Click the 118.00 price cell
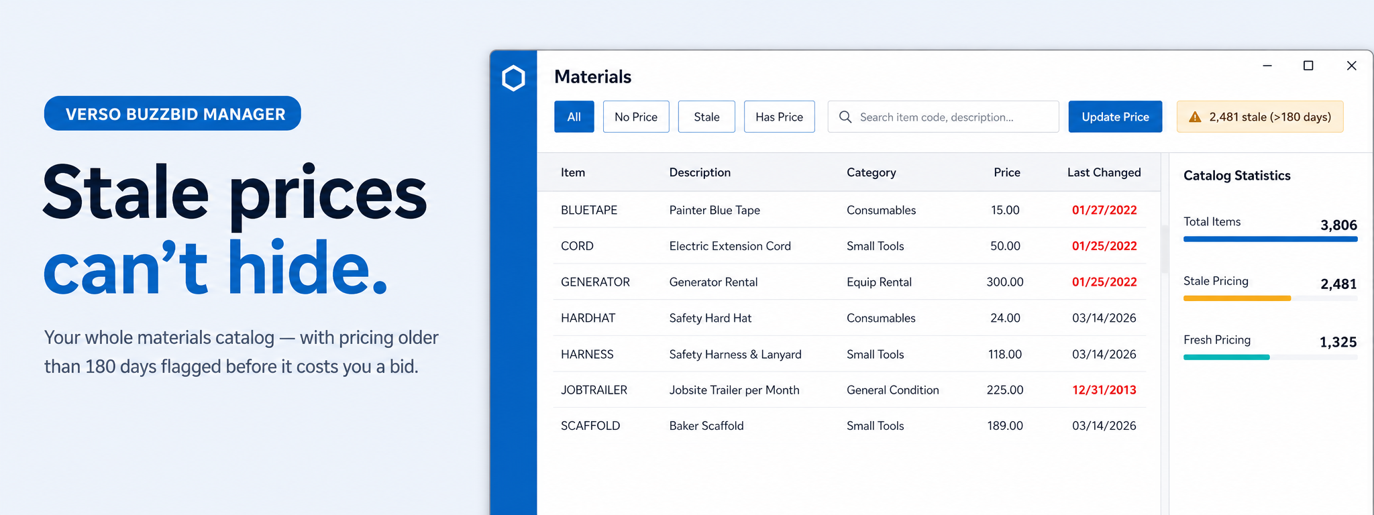 point(1005,354)
